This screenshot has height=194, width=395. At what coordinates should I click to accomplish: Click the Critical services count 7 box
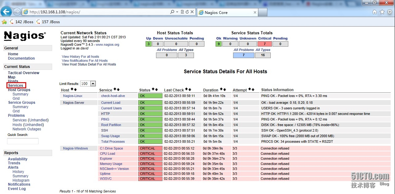pyautogui.click(x=265, y=44)
